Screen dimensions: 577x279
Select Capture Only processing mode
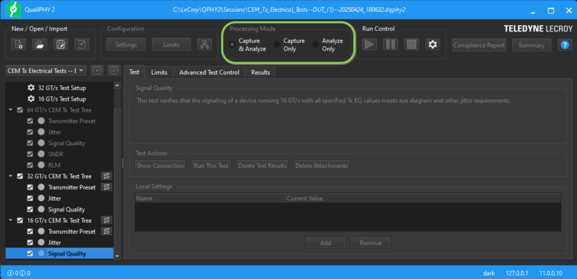pyautogui.click(x=277, y=44)
